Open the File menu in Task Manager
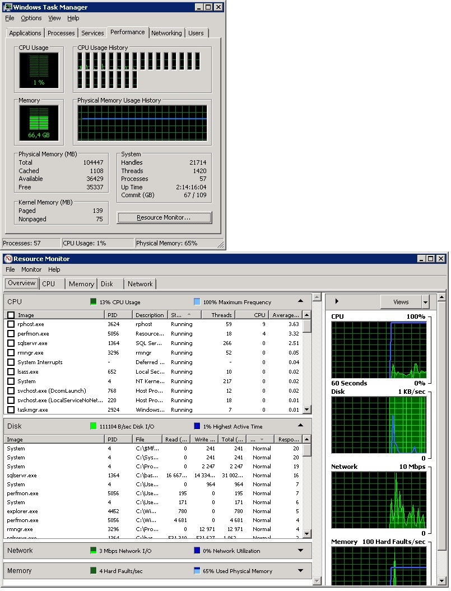451x591 pixels. pyautogui.click(x=10, y=18)
